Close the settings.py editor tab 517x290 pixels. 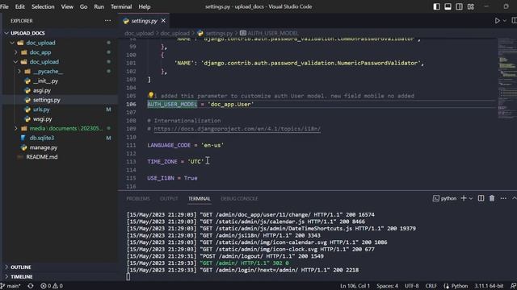tap(163, 21)
